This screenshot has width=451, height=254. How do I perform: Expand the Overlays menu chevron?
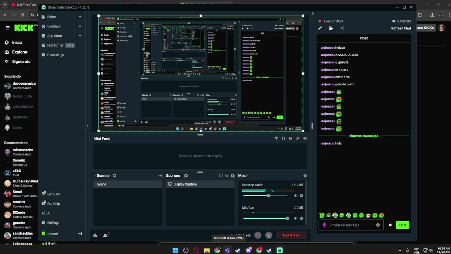(80, 26)
